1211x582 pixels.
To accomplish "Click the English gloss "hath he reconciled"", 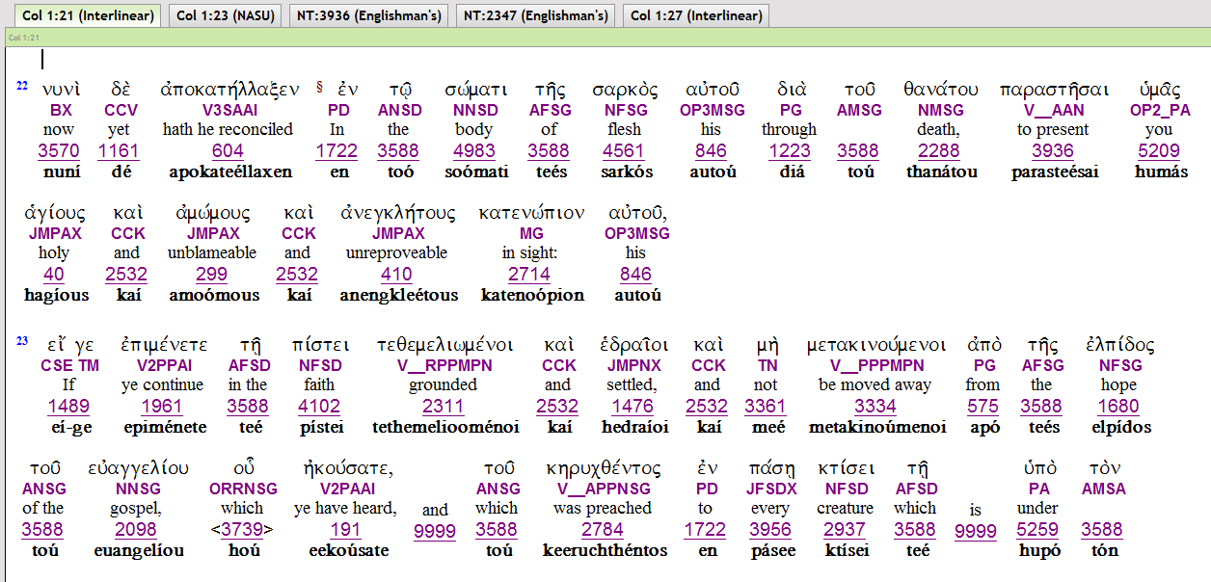I will (x=229, y=129).
